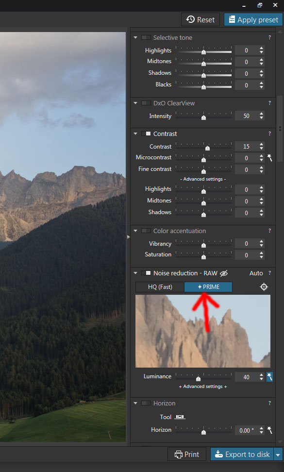Click the Selective tone Blacks slider
Image resolution: width=284 pixels, height=472 pixels.
tap(204, 85)
